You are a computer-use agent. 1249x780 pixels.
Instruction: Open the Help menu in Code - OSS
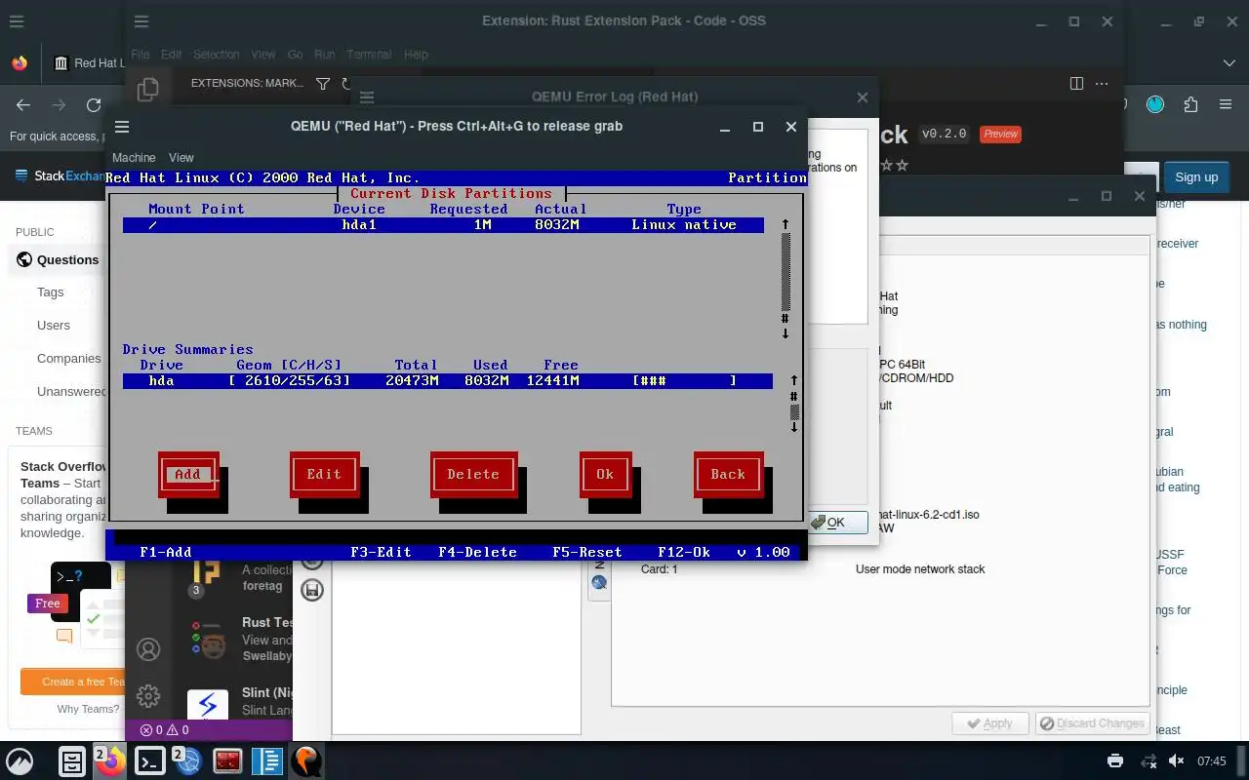416,55
